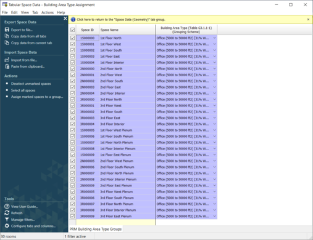Click the application icon in title bar
This screenshot has width=313, height=240.
pyautogui.click(x=5, y=4)
